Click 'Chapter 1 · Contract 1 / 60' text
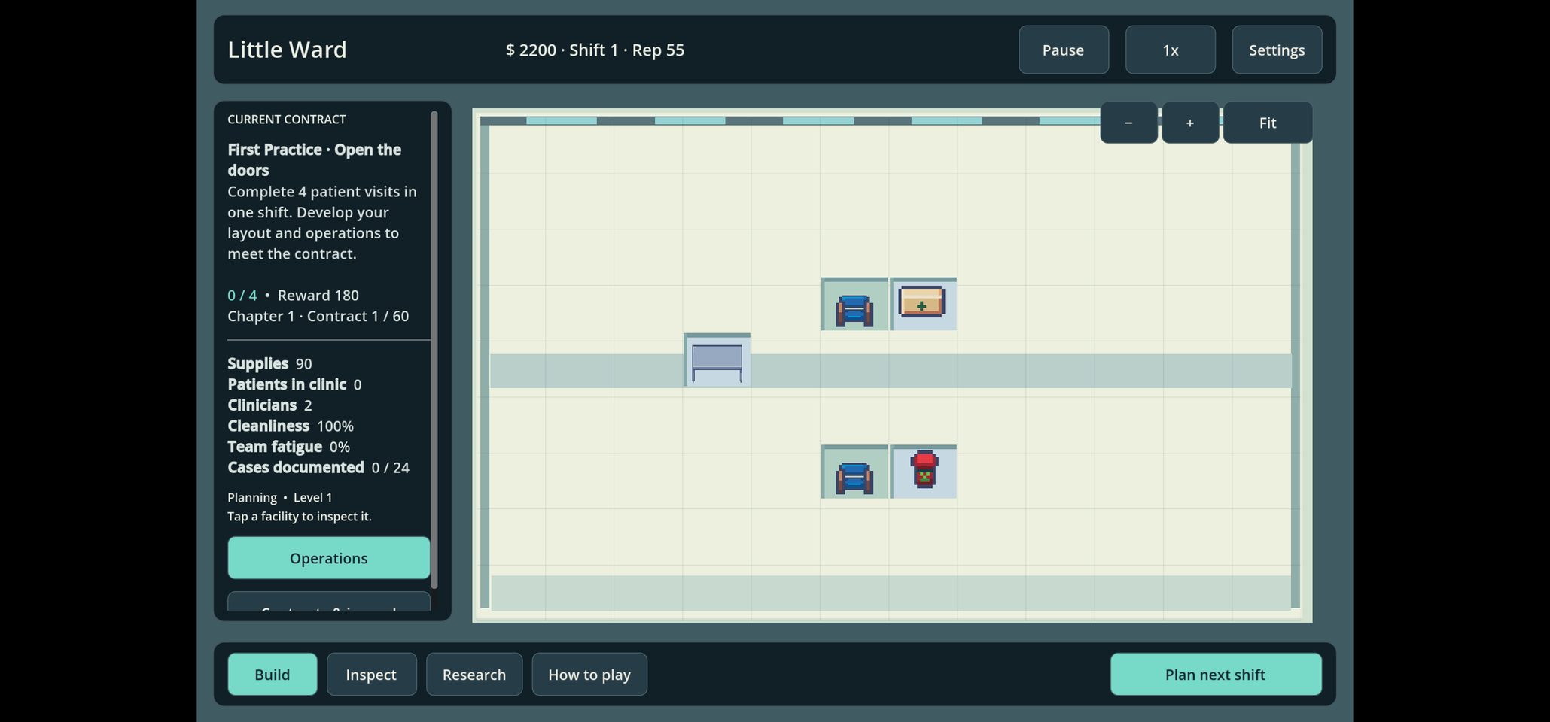 coord(318,316)
